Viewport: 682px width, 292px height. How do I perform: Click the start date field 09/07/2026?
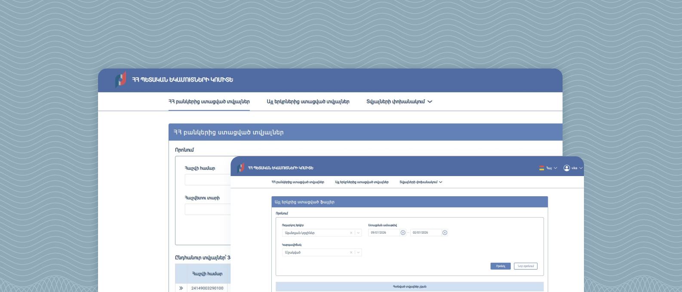coord(384,233)
